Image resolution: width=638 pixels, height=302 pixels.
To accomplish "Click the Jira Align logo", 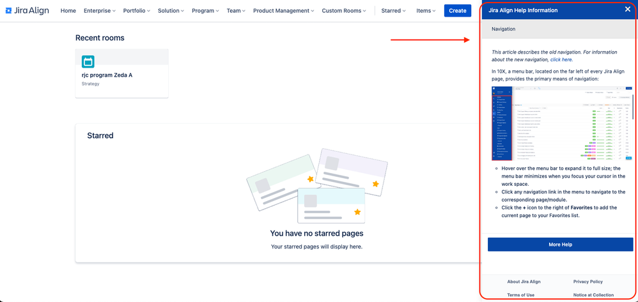I will 27,11.
